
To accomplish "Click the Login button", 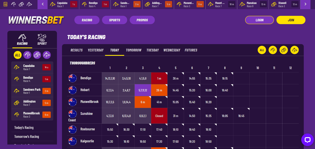I will pyautogui.click(x=259, y=20).
